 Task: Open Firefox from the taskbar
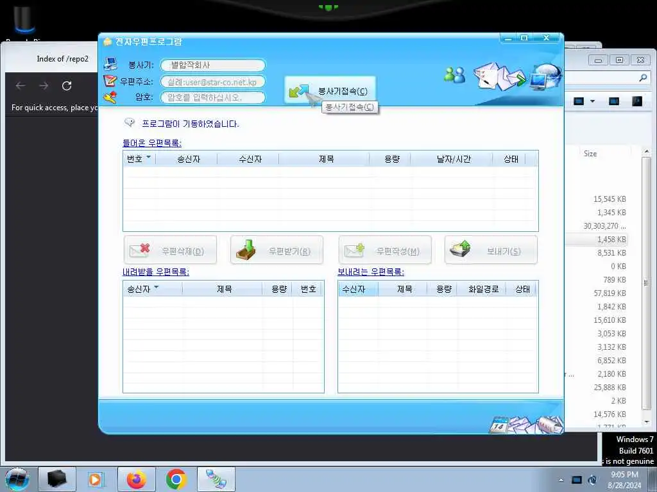tap(137, 479)
